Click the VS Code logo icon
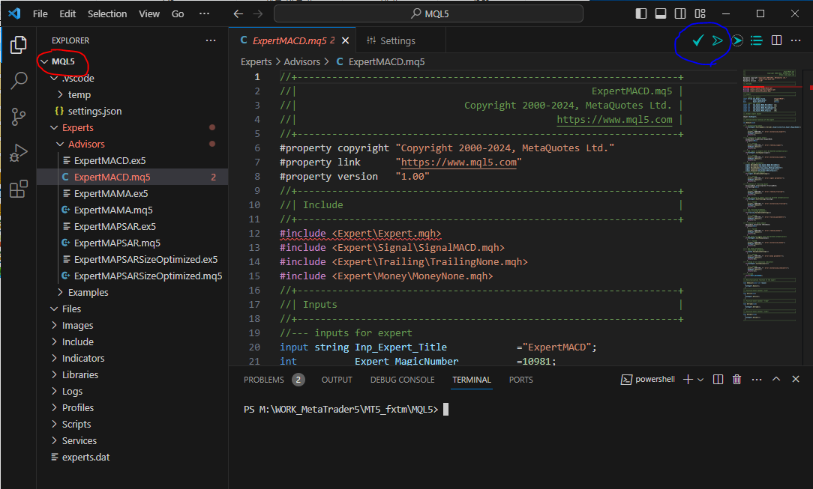 tap(14, 13)
